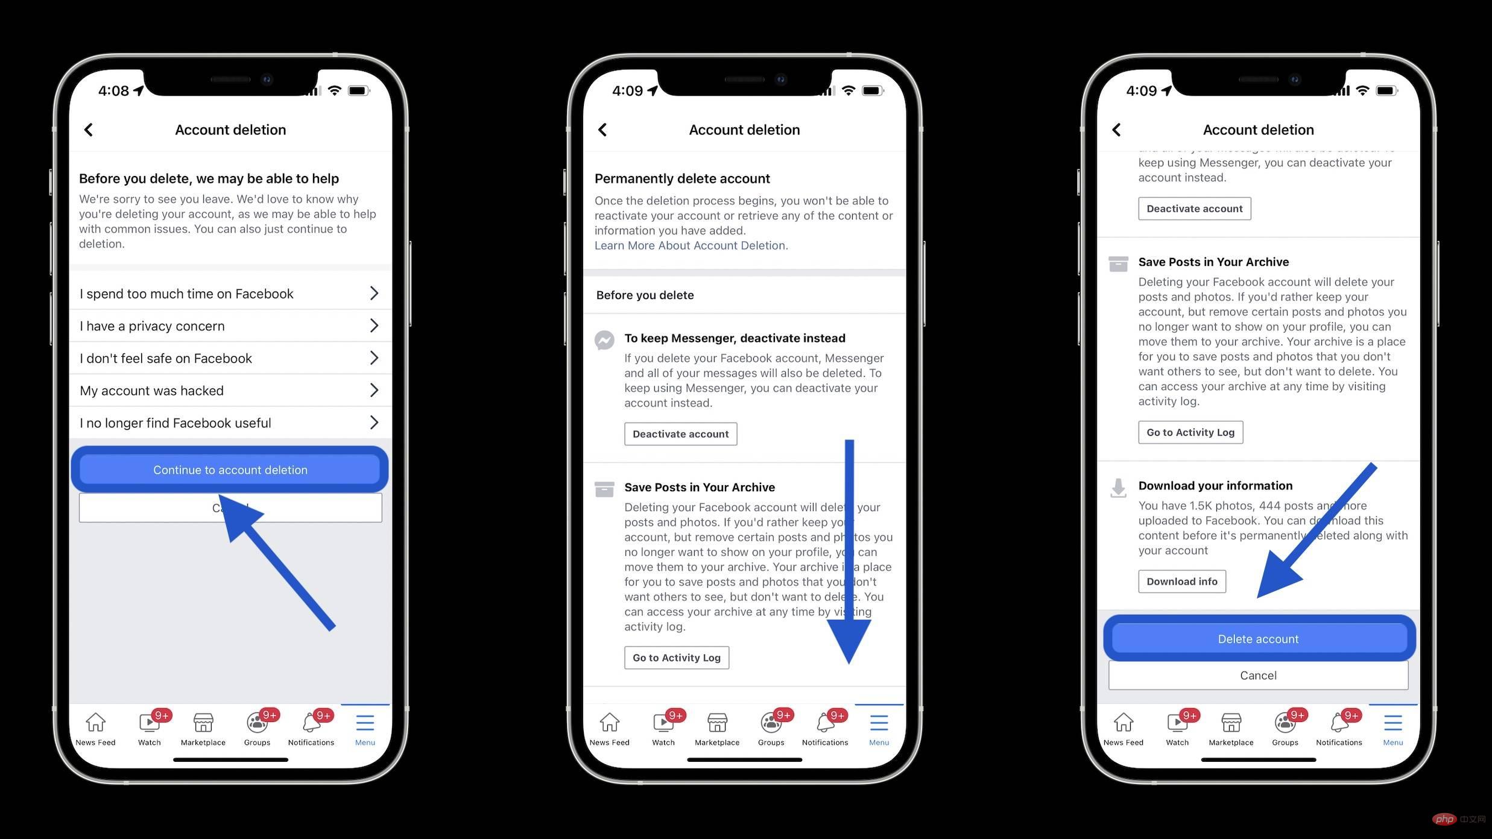Tap the back arrow on account deletion screen

(89, 129)
